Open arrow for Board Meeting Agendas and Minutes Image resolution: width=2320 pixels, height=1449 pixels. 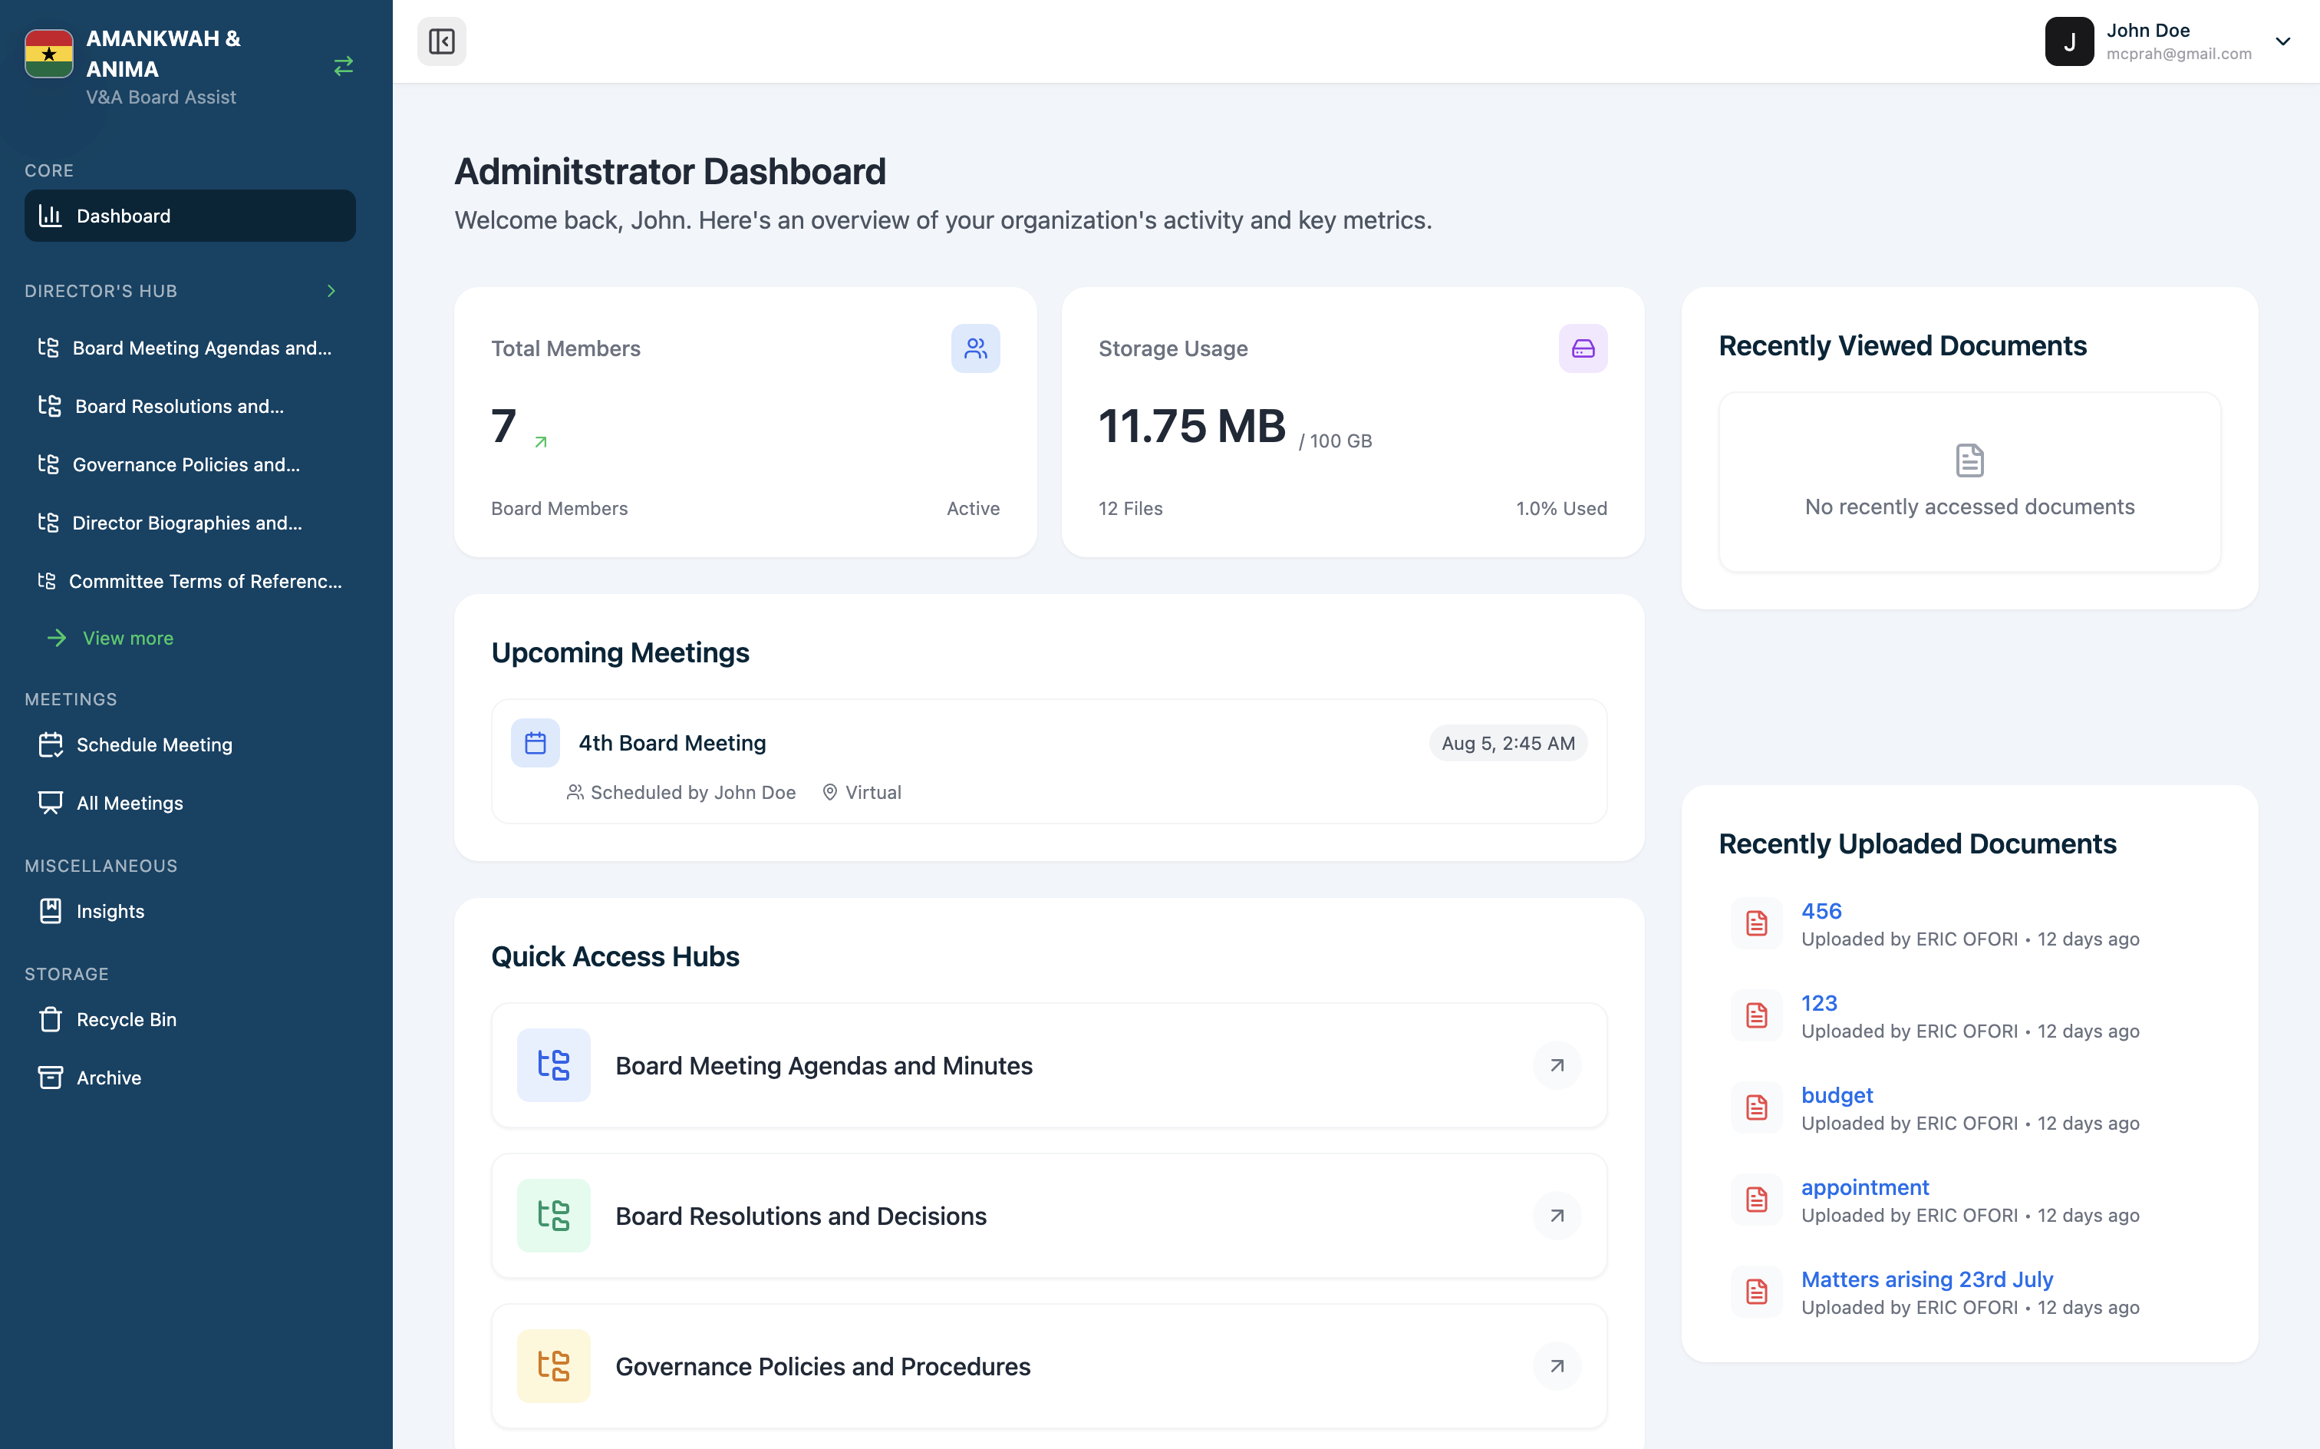tap(1557, 1066)
